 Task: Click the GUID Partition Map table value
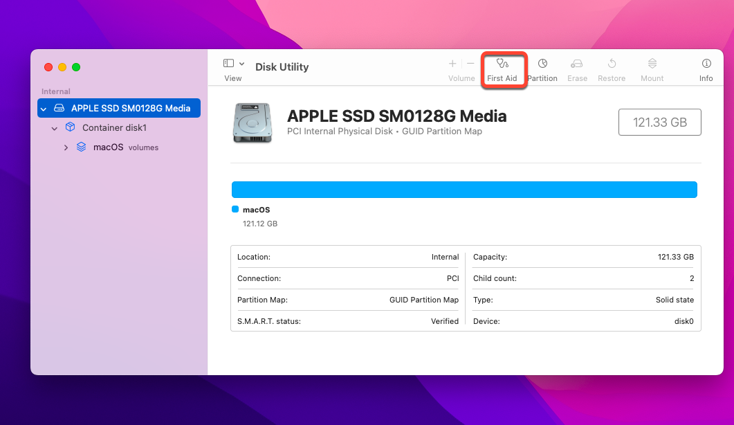coord(424,300)
